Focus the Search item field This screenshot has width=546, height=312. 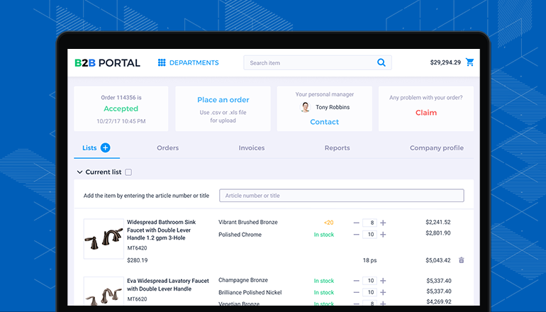click(x=308, y=62)
